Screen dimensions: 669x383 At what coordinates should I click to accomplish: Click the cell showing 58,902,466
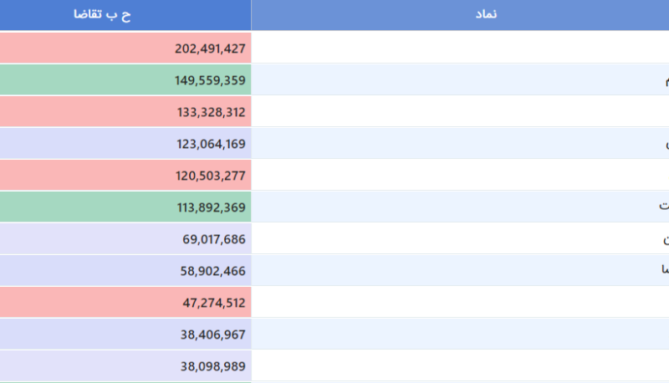(125, 271)
